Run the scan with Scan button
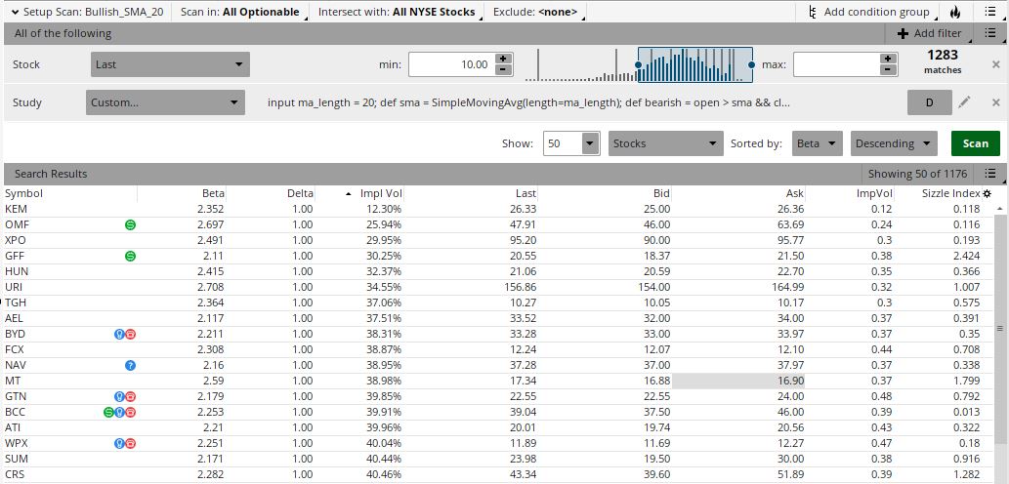This screenshot has height=484, width=1009. pyautogui.click(x=976, y=143)
